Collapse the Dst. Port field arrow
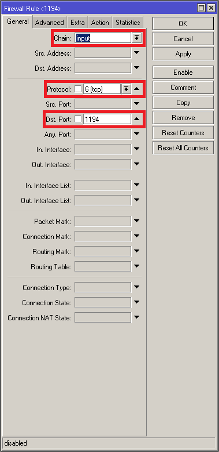Screen dimensions: 219x452 tap(136, 119)
